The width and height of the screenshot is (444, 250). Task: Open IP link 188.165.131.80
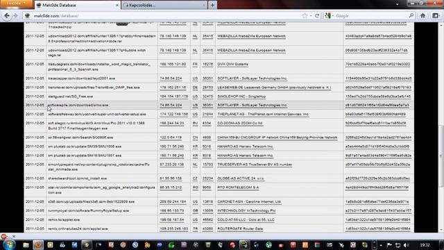[173, 65]
